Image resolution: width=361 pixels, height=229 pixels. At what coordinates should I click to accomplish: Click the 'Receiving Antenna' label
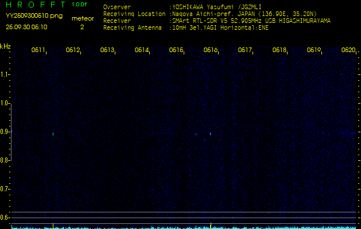pos(133,28)
